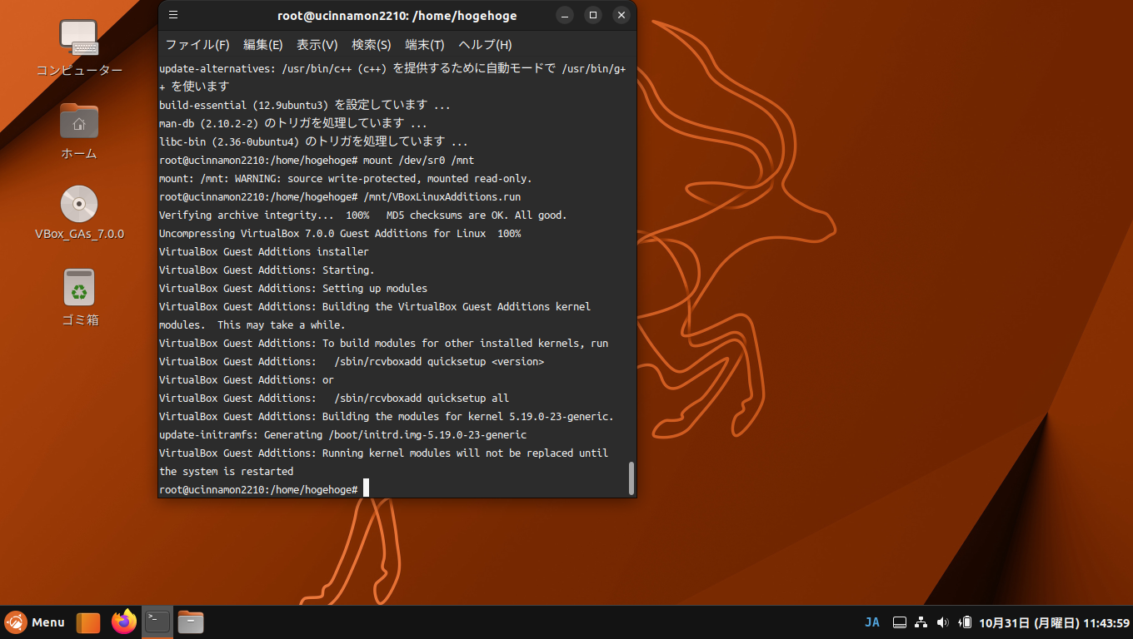The height and width of the screenshot is (639, 1133).
Task: Click 'the system is restarted' output line
Action: 227,471
